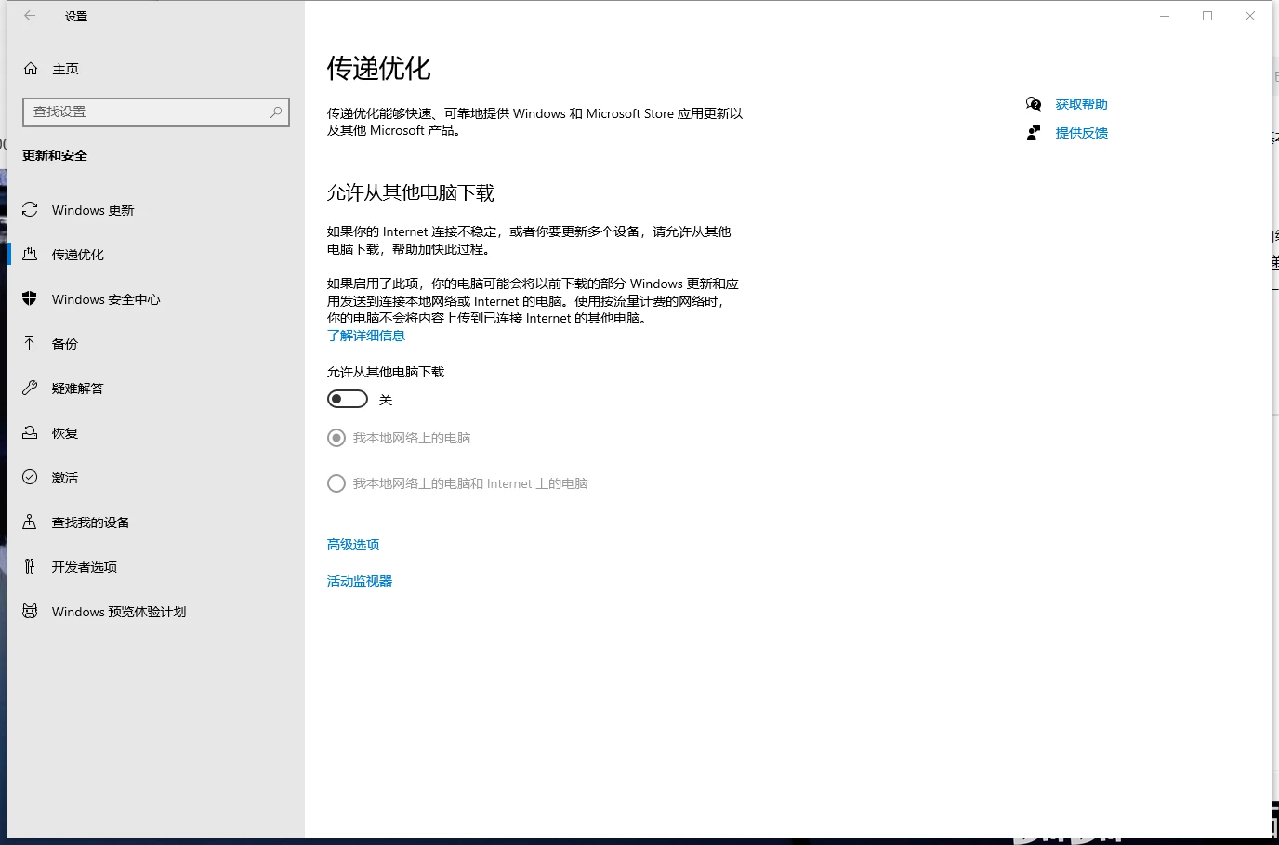Click the 传递优化 page heading
Image resolution: width=1279 pixels, height=845 pixels.
[379, 68]
